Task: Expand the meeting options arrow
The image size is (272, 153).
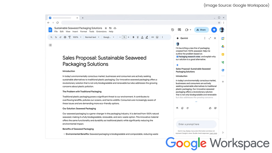Action: pos(190,30)
